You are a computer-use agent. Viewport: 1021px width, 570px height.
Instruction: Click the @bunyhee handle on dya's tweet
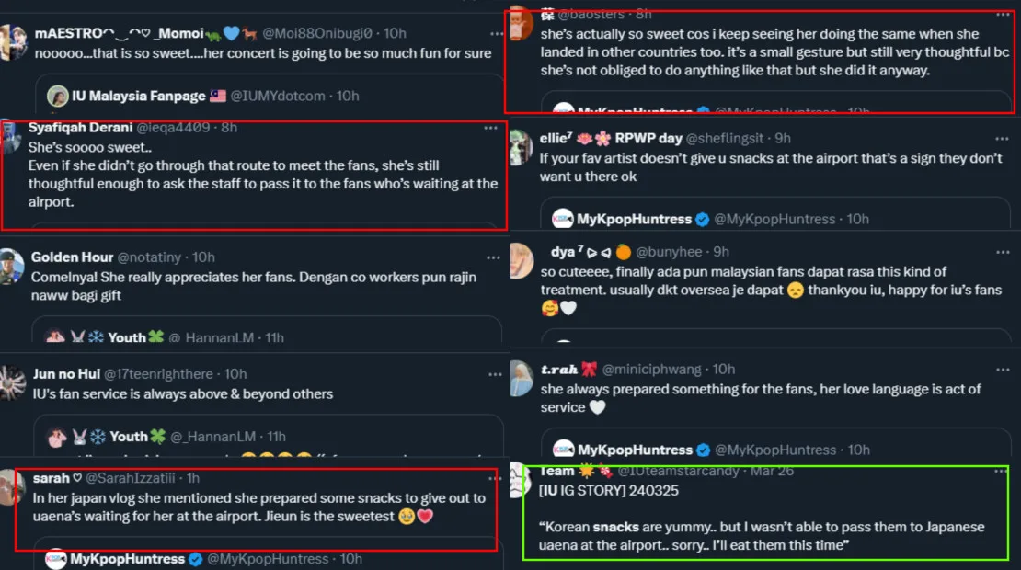(x=671, y=251)
